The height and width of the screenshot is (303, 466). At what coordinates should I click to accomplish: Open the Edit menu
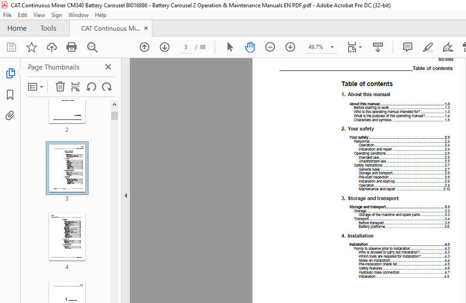pyautogui.click(x=22, y=15)
